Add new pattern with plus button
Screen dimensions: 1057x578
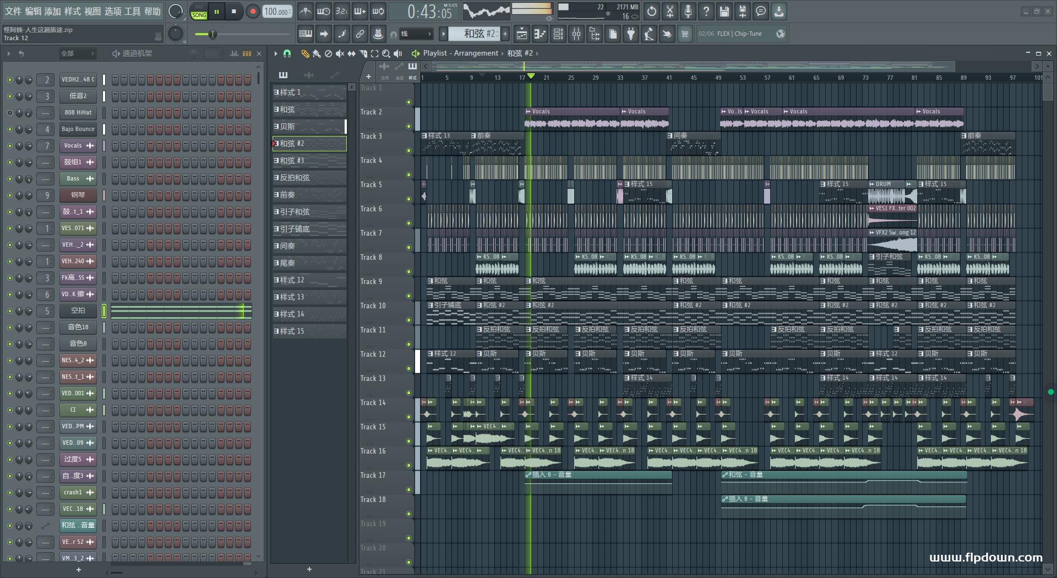point(505,34)
